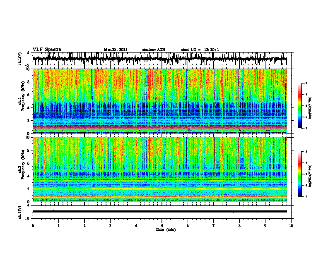Click time axis tick label "4"
This screenshot has height=253, width=328.
136,226
